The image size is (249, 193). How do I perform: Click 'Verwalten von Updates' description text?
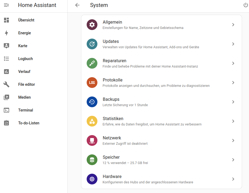tap(151, 47)
